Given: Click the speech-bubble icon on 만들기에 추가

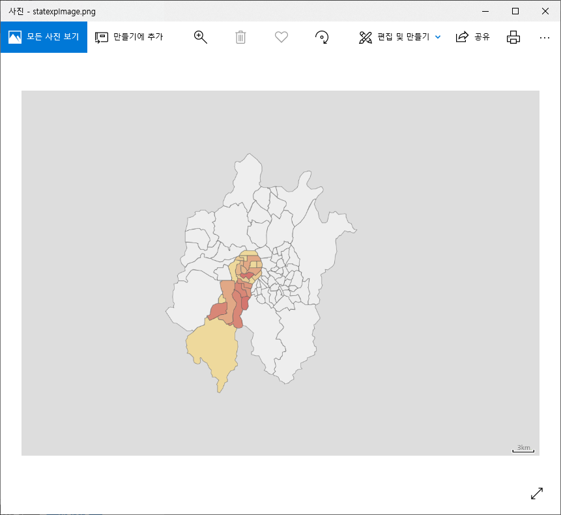Looking at the screenshot, I should click(x=101, y=37).
